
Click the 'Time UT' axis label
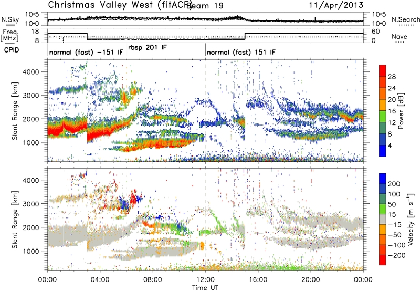(x=205, y=287)
